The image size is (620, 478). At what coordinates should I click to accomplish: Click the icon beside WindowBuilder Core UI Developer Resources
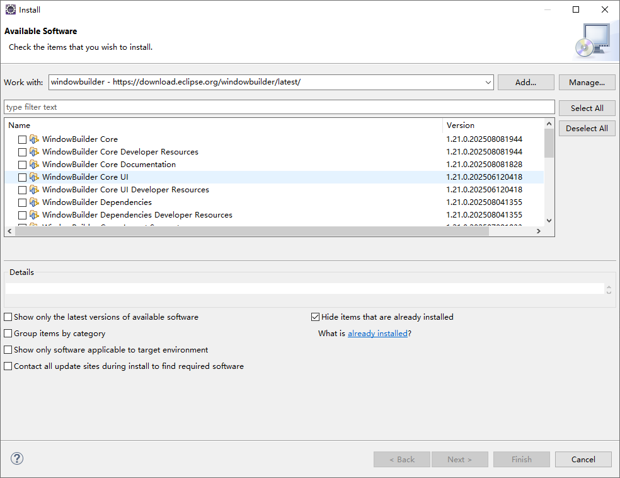click(35, 190)
